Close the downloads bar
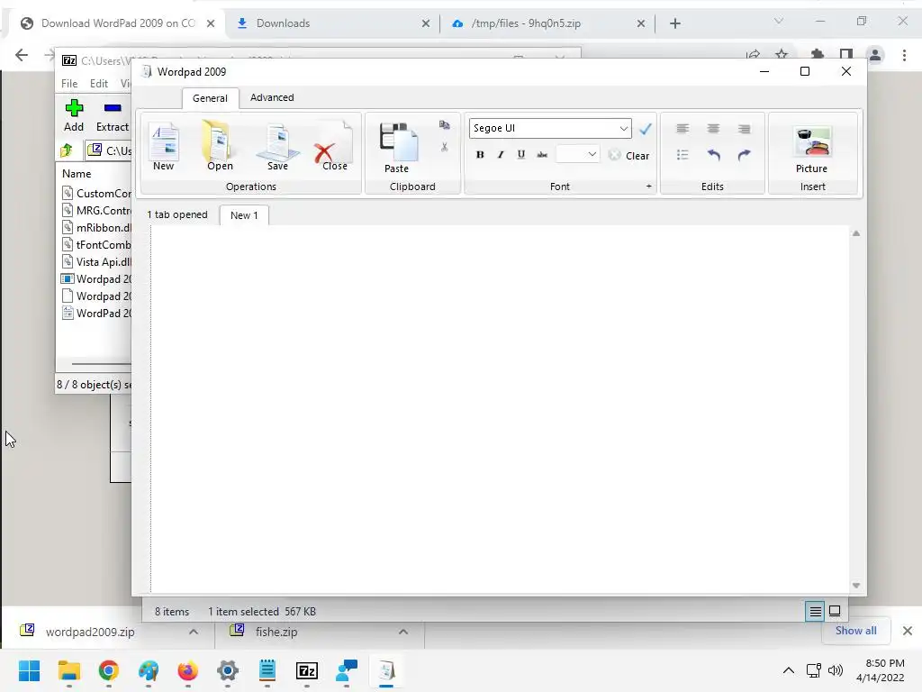The height and width of the screenshot is (692, 922). point(908,631)
